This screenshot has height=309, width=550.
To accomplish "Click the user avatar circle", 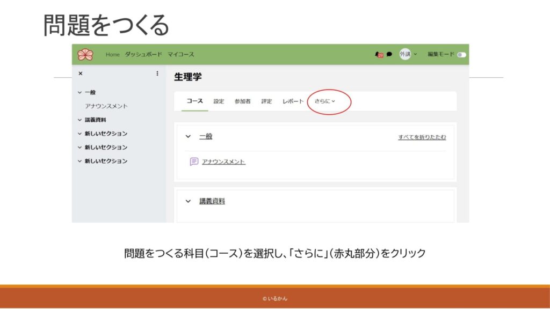I will 405,55.
